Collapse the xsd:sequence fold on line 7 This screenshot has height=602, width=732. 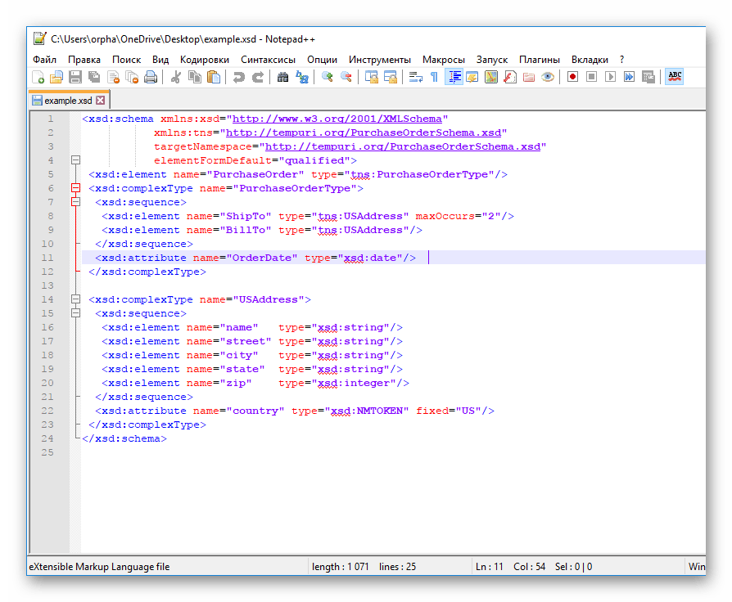[x=75, y=202]
